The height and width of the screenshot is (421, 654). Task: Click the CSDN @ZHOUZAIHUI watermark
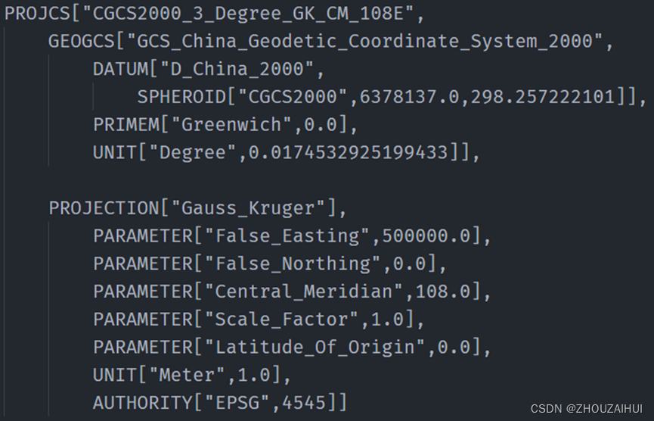coord(586,409)
